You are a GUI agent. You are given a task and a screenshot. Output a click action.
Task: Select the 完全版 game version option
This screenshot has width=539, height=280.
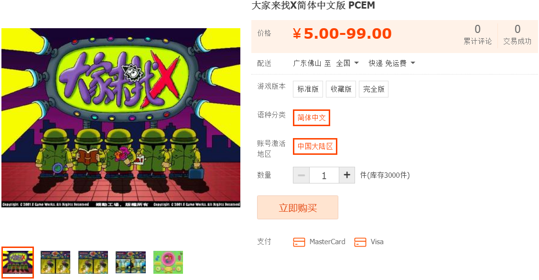pos(374,89)
